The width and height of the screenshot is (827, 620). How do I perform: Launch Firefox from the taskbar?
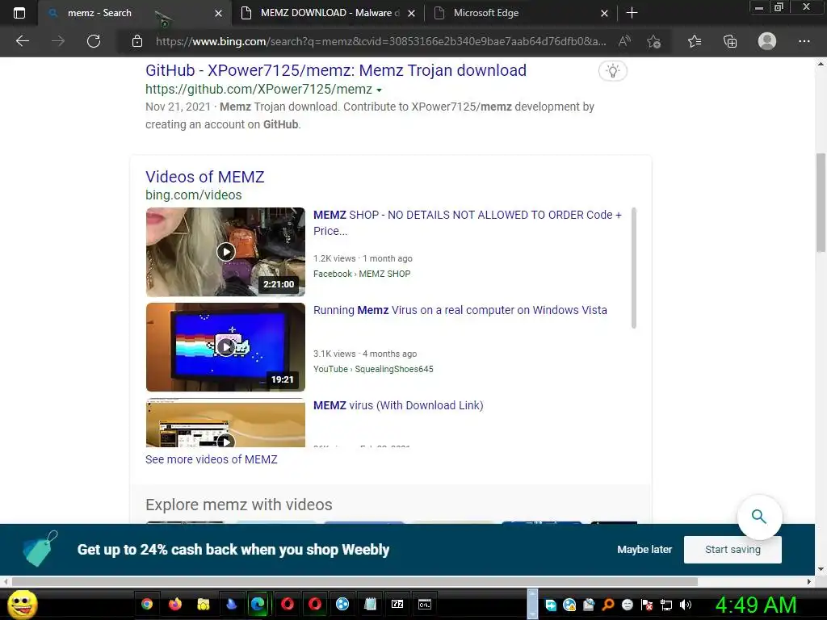(175, 604)
